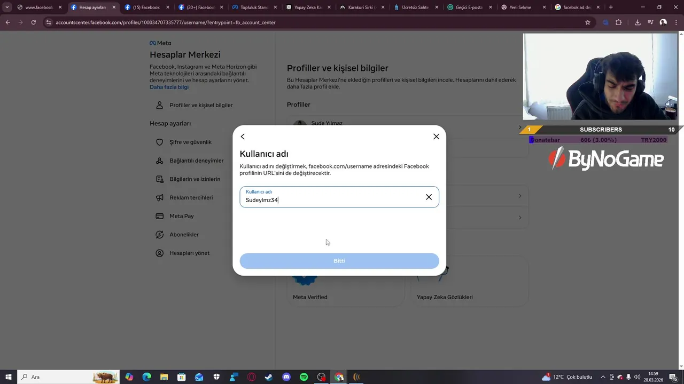The height and width of the screenshot is (384, 684).
Task: Open Bilgilerin ve izinlerin settings
Action: point(195,179)
